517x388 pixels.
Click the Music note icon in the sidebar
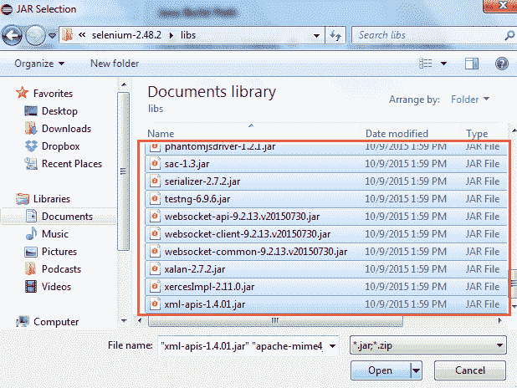pyautogui.click(x=31, y=234)
